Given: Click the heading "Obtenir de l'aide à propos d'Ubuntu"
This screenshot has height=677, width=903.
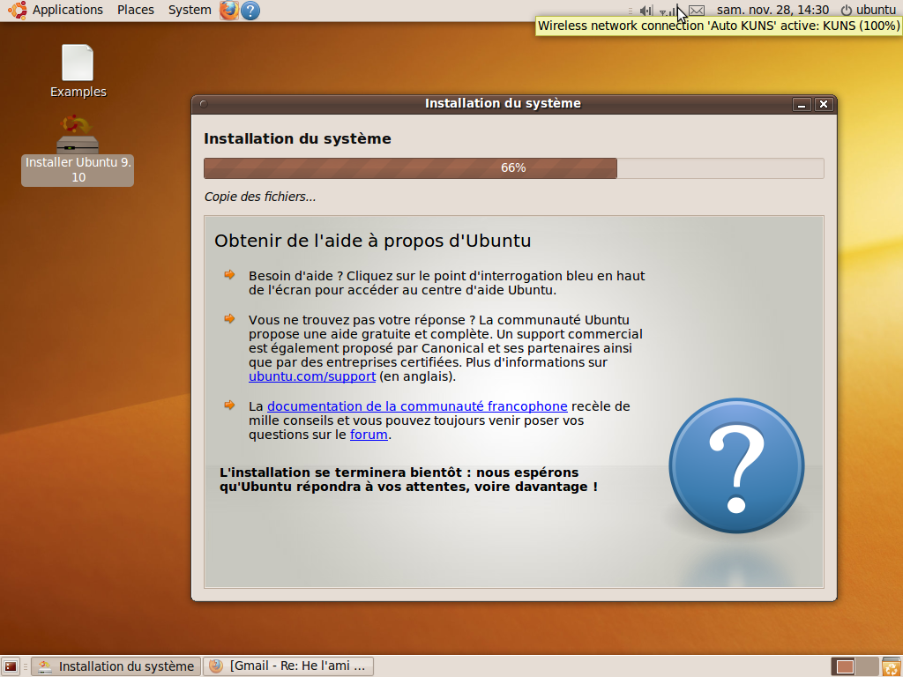Looking at the screenshot, I should pyautogui.click(x=373, y=241).
